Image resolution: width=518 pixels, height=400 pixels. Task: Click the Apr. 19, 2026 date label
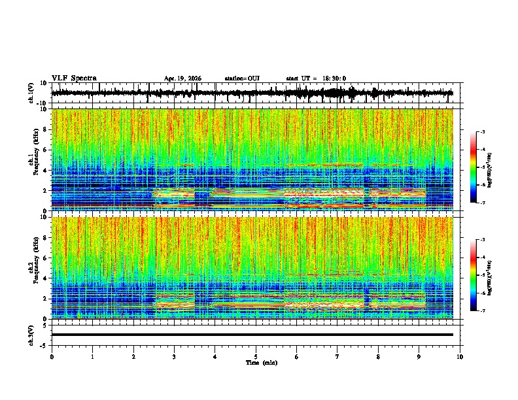pos(182,78)
